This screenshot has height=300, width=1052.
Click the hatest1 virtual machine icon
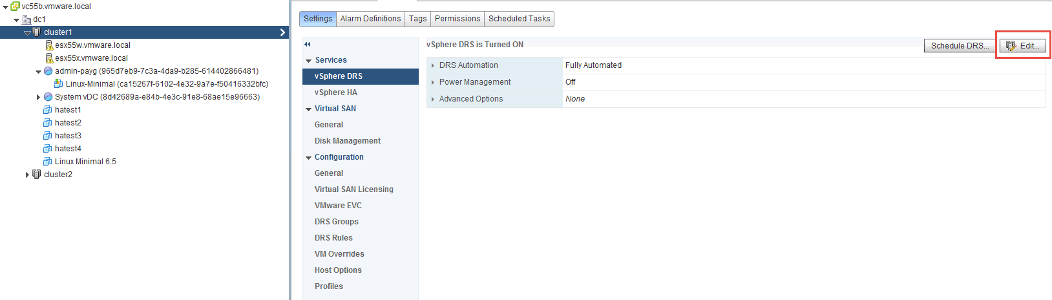(48, 110)
